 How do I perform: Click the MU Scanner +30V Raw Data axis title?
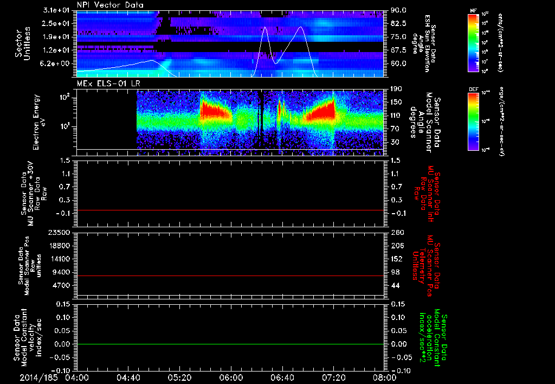point(33,194)
